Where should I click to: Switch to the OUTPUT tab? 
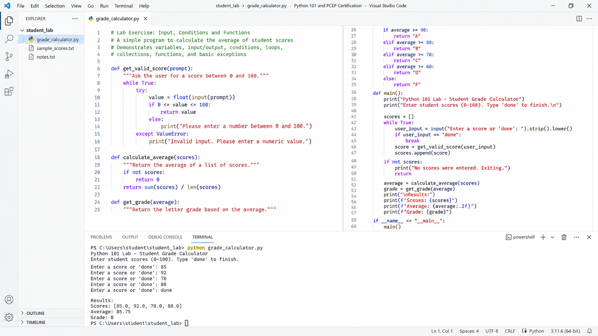(130, 237)
